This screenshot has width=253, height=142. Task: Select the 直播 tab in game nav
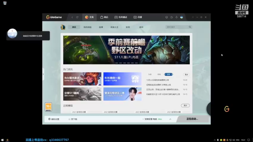tap(101, 27)
